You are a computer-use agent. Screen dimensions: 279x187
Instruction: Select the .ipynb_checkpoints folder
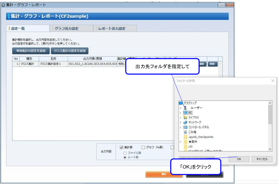pos(185,137)
